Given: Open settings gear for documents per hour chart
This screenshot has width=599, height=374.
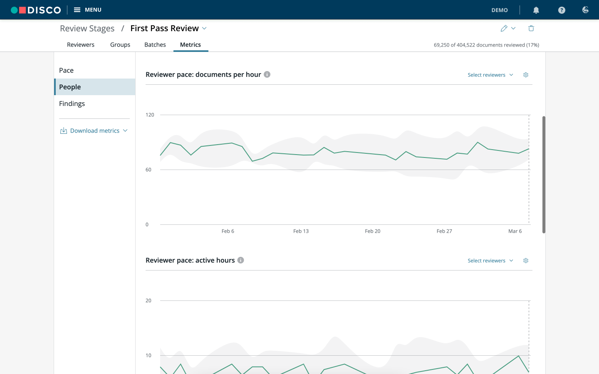Looking at the screenshot, I should pyautogui.click(x=526, y=75).
